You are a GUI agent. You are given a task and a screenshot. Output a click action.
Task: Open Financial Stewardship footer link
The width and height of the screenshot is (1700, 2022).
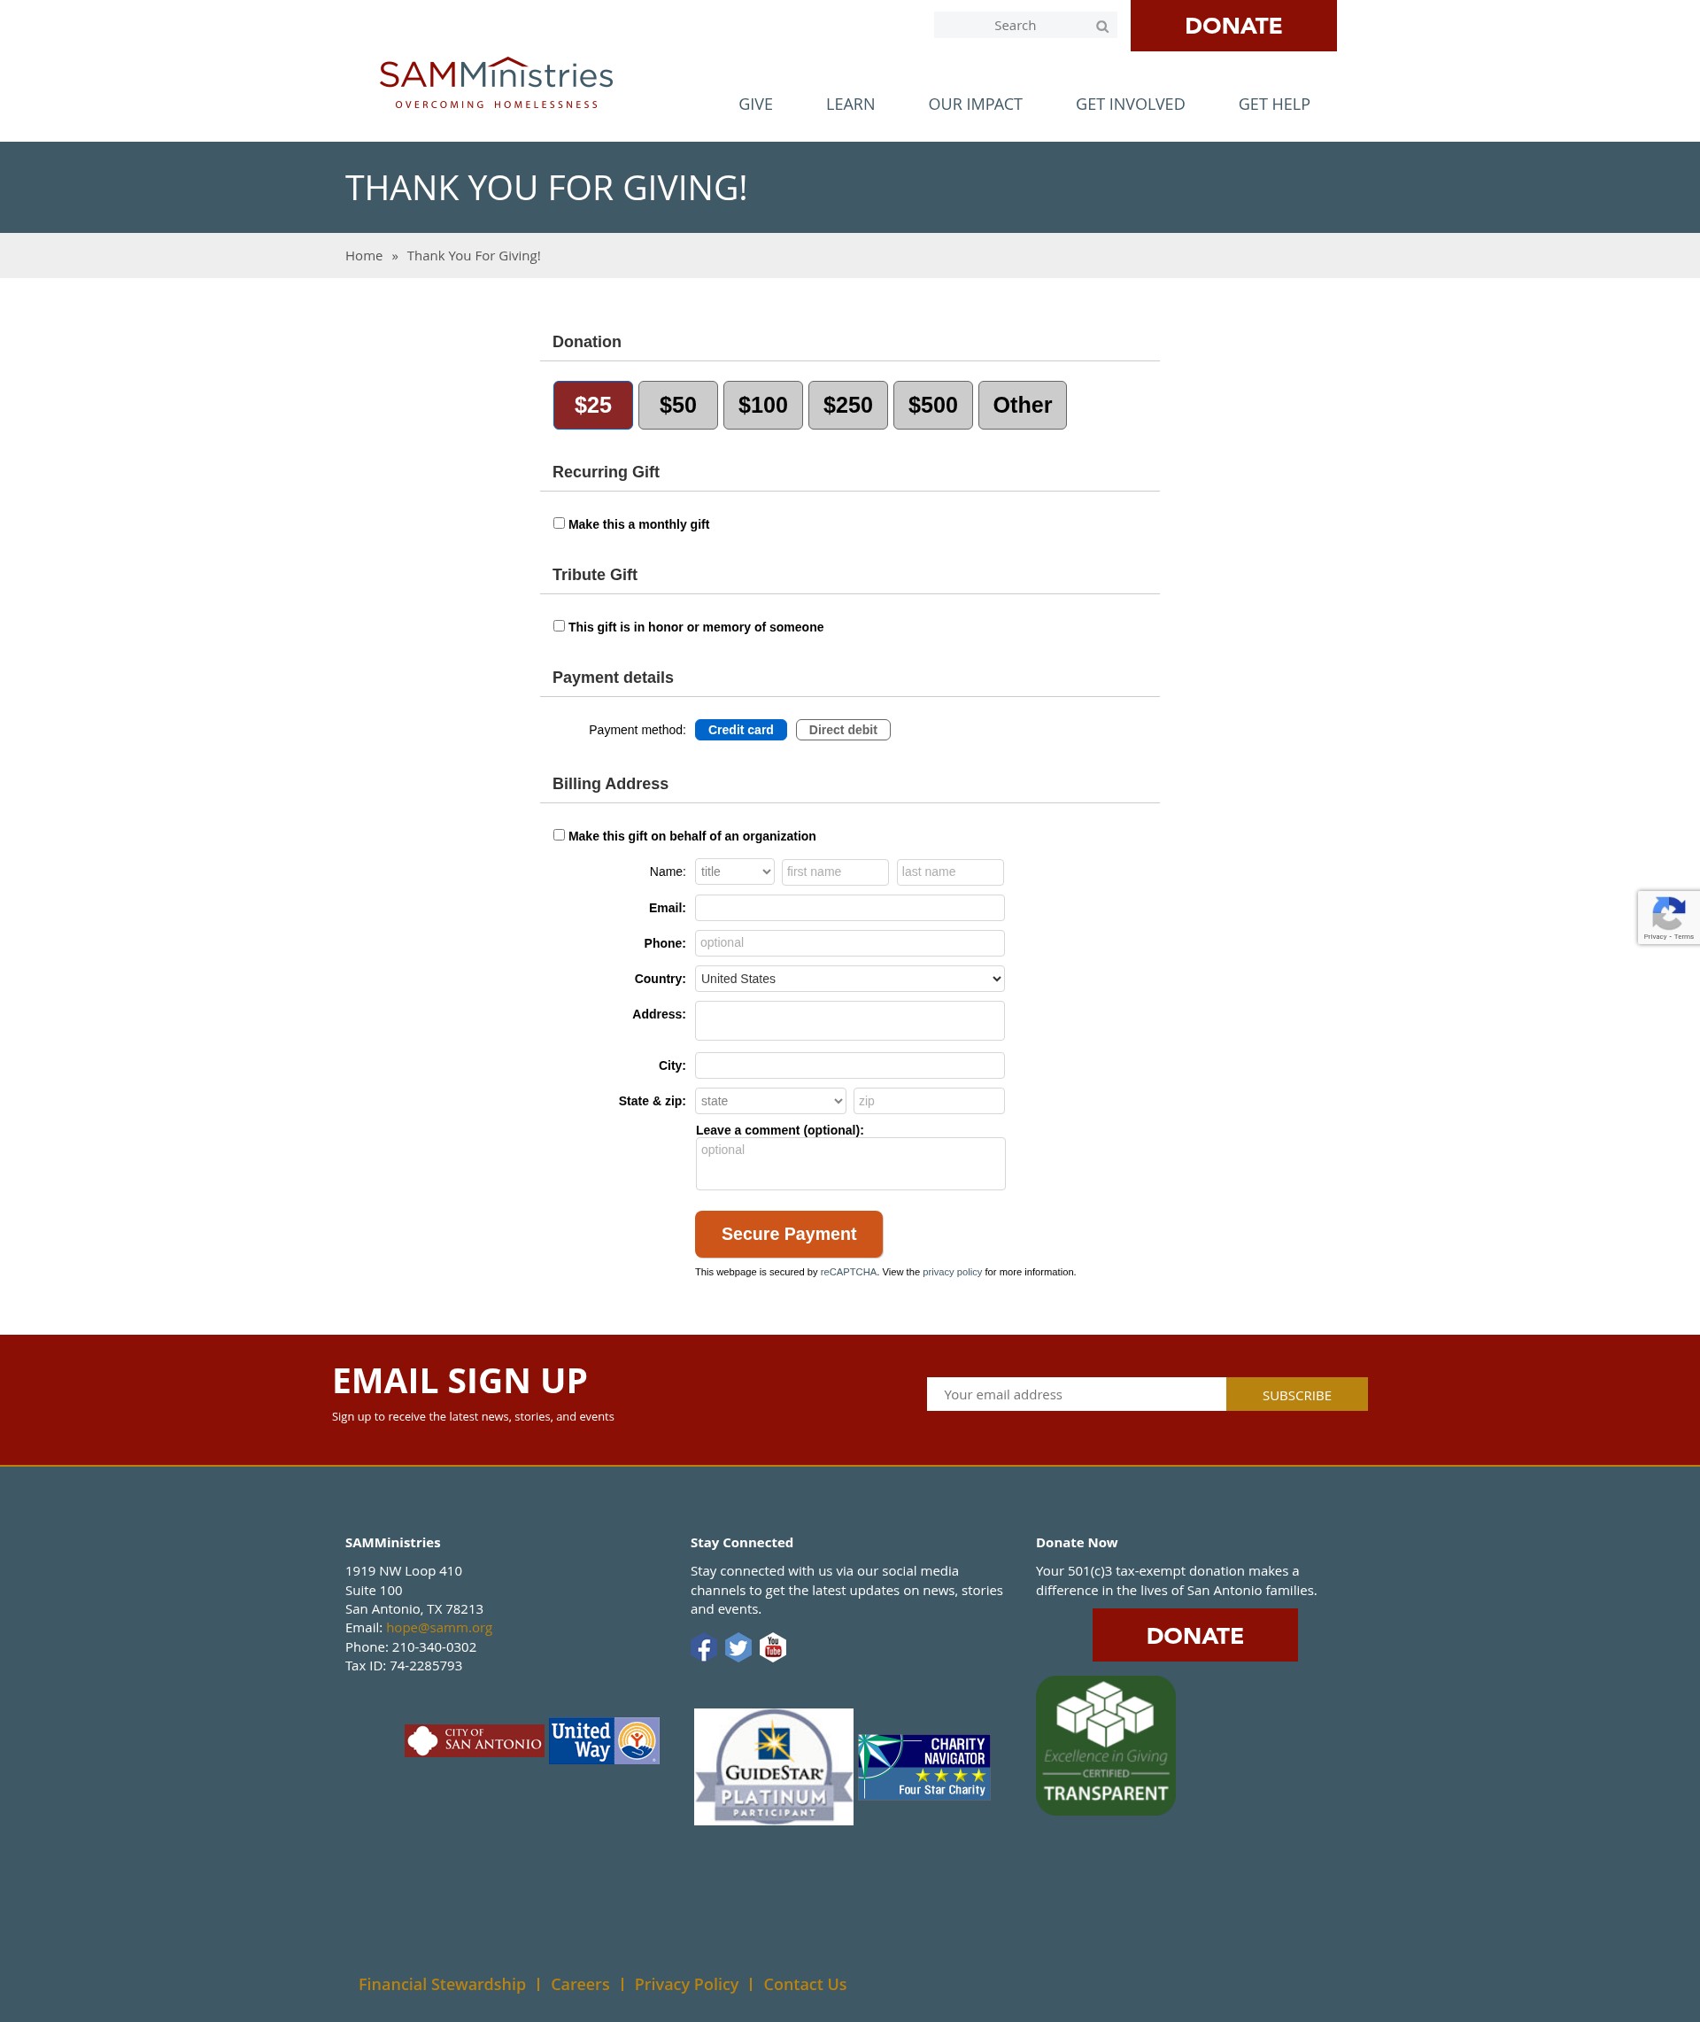[442, 1983]
